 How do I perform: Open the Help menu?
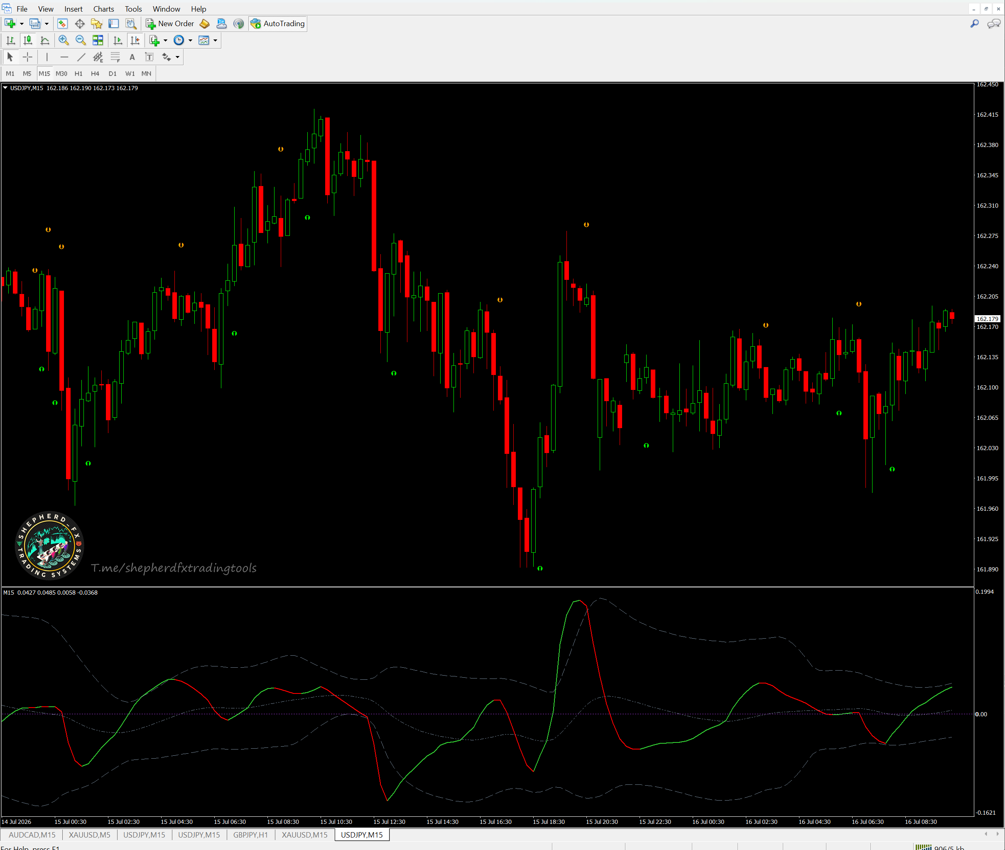tap(199, 9)
